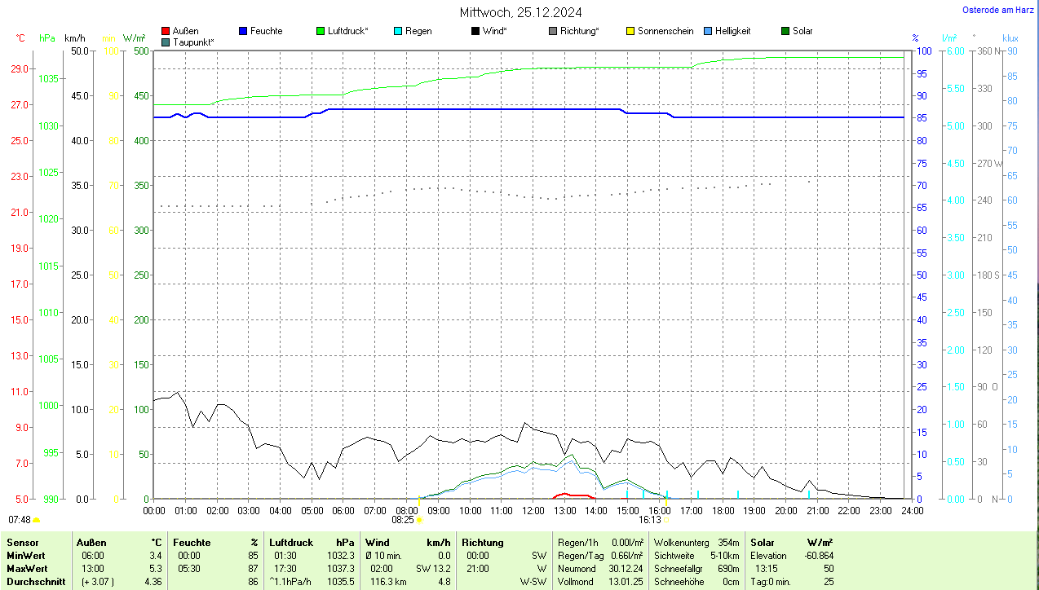Click the sun icon next to 07:48
The image size is (1039, 590).
click(37, 519)
